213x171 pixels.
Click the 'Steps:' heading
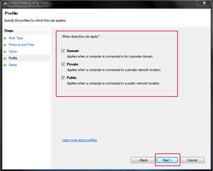coord(9,31)
